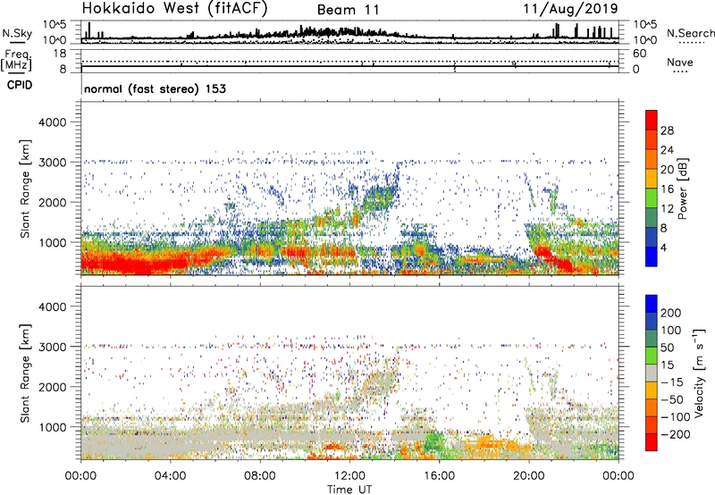This screenshot has width=715, height=495.
Task: Click the -100 label on Velocity colorbar
Action: pos(675,417)
